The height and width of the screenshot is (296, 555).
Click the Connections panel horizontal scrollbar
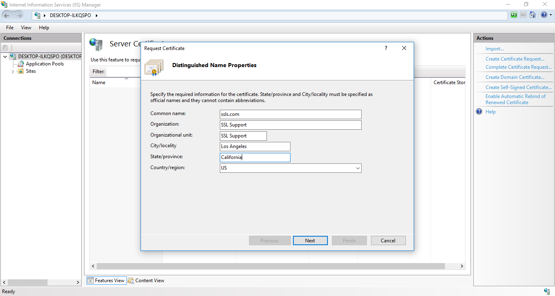[x=28, y=282]
